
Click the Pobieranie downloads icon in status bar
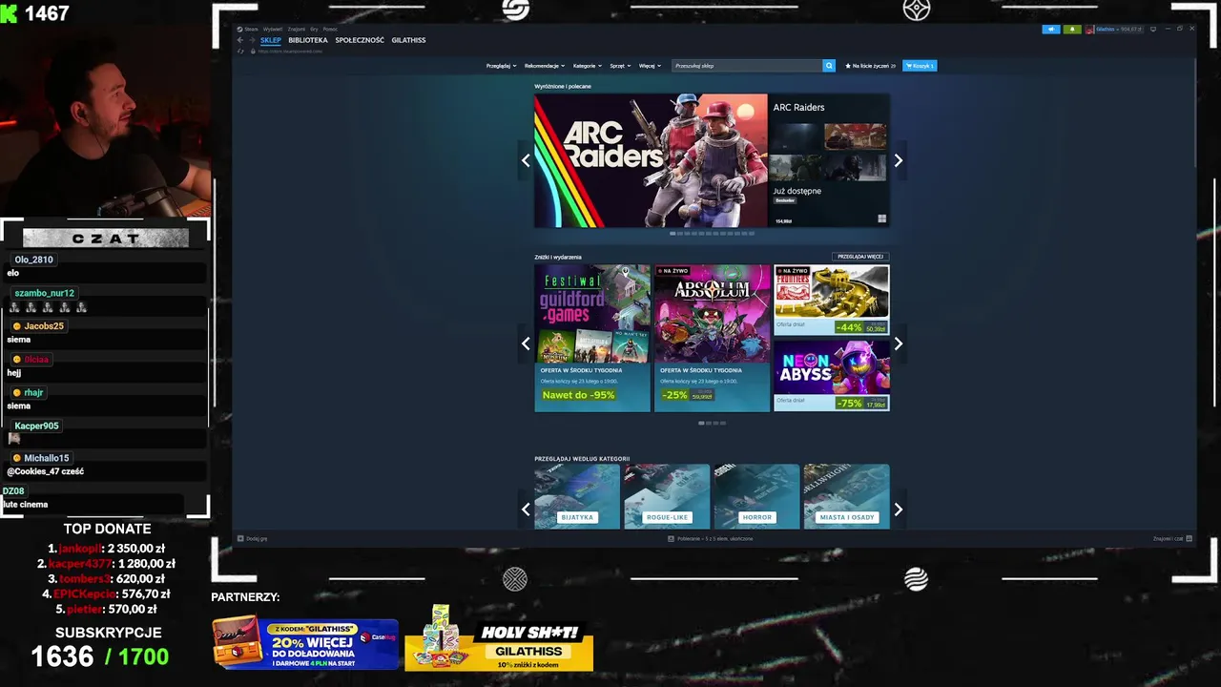pos(672,538)
